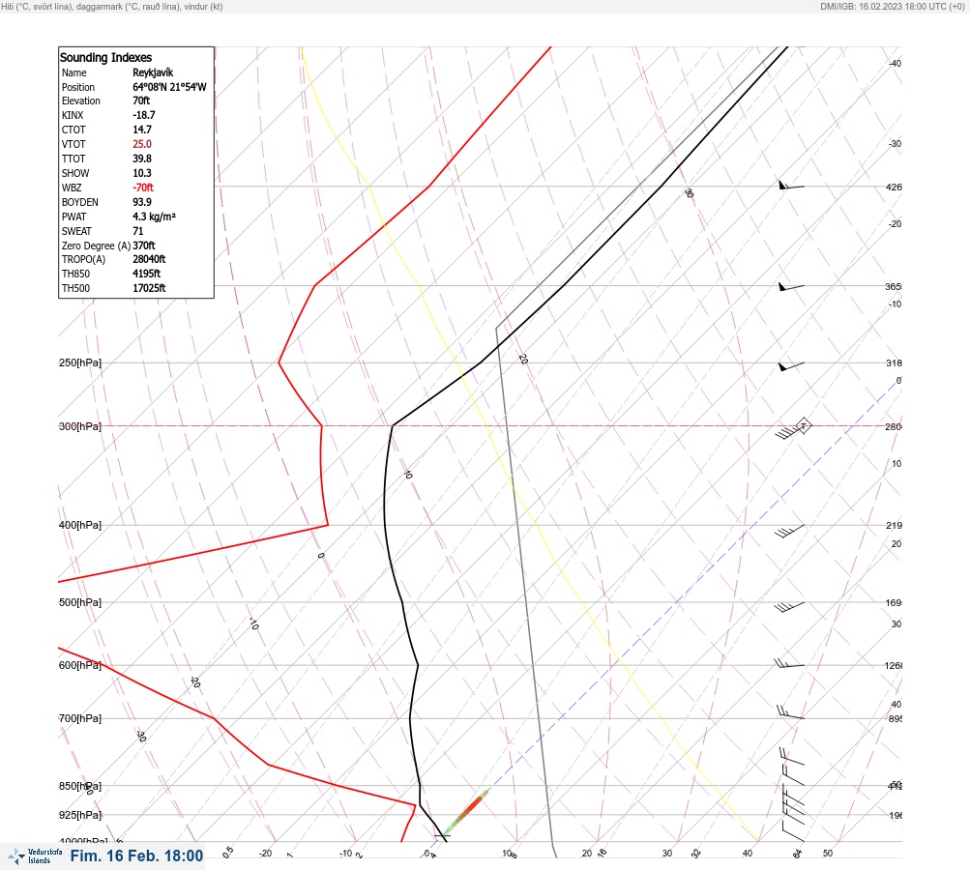The height and width of the screenshot is (870, 970).
Task: Click the 250[hPa] pressure label
Action: (80, 362)
